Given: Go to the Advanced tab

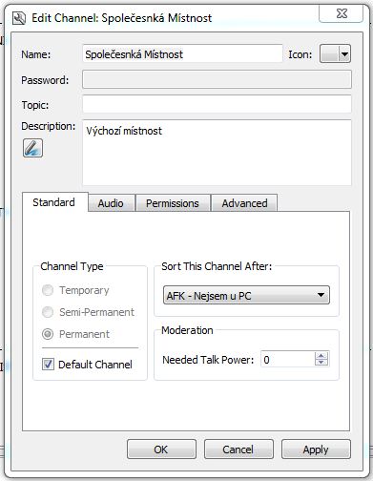Looking at the screenshot, I should pos(244,203).
